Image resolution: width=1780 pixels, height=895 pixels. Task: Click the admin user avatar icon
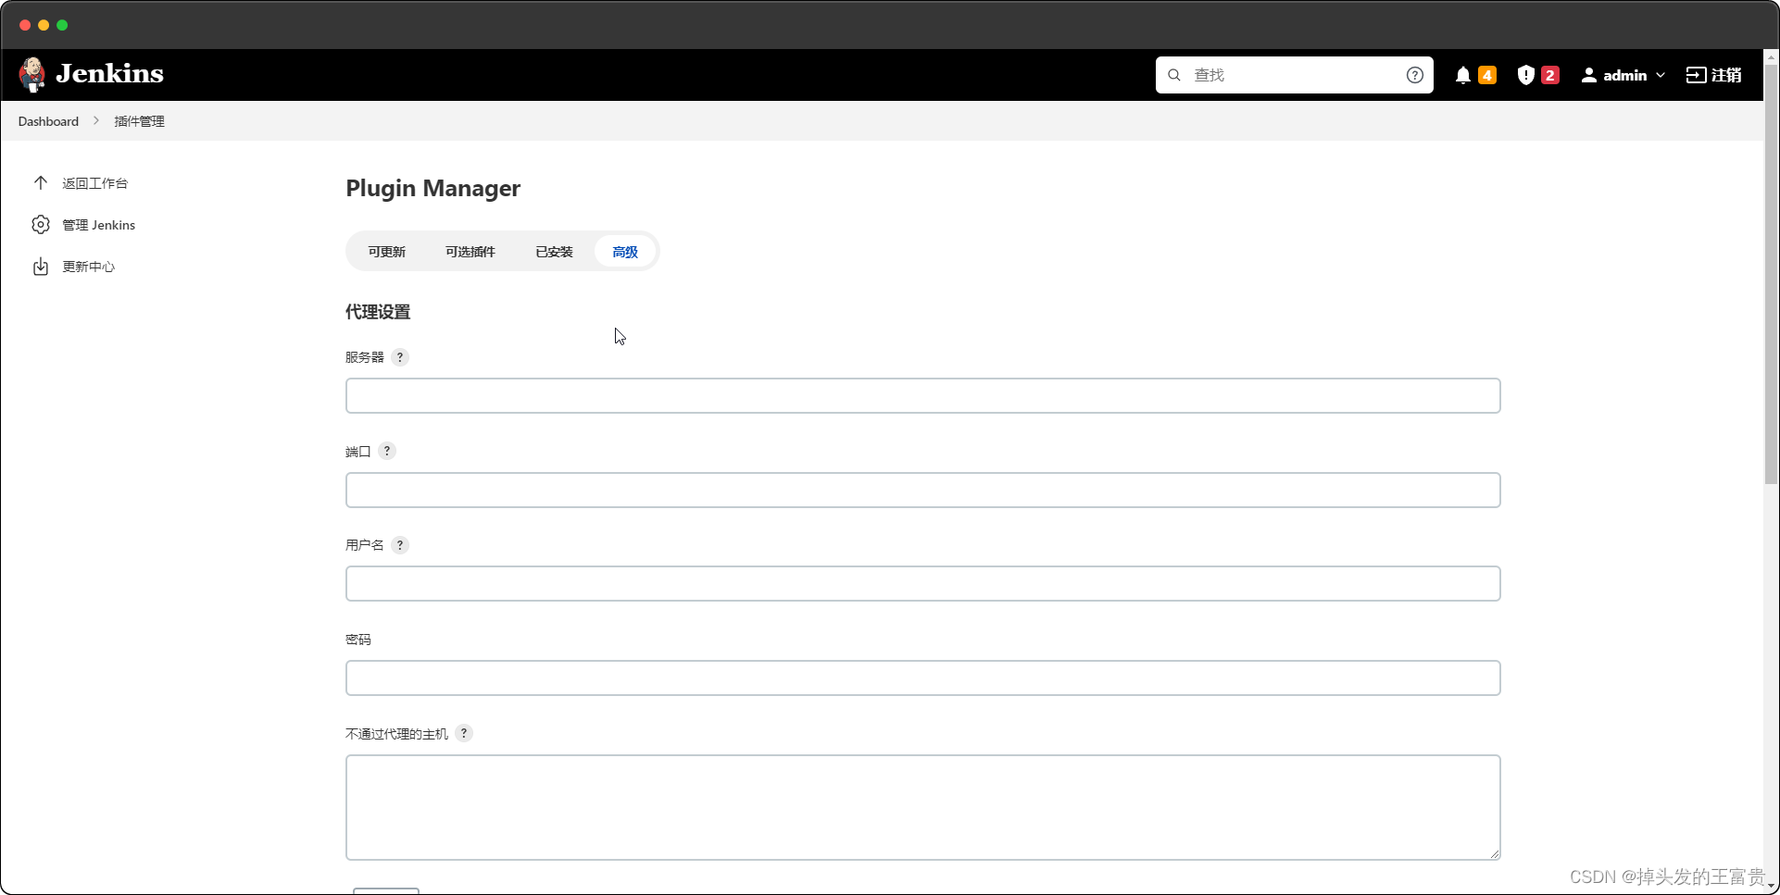pyautogui.click(x=1589, y=75)
